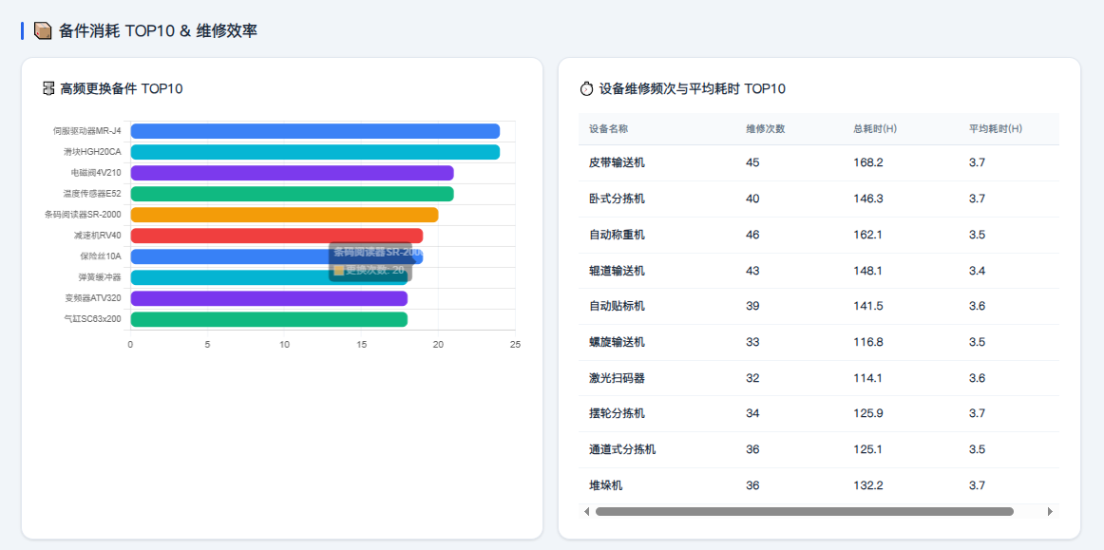The width and height of the screenshot is (1104, 550).
Task: Select the 自动贴标机 row name
Action: point(617,306)
